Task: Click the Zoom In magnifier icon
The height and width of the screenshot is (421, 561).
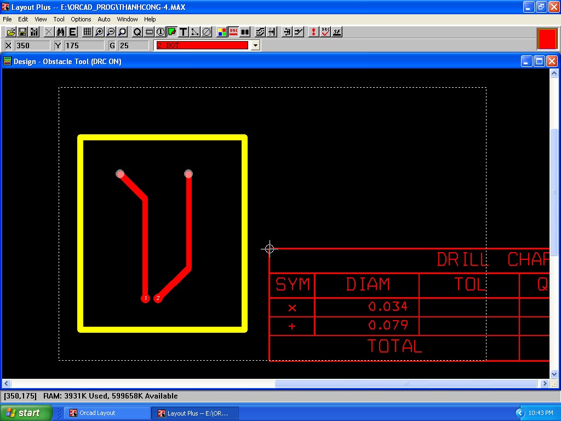Action: (x=99, y=32)
